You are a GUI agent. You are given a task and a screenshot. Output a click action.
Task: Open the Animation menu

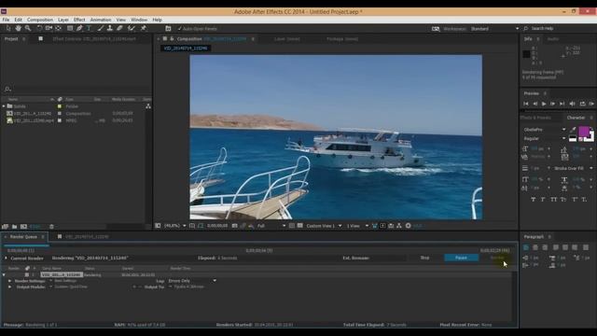[x=101, y=20]
